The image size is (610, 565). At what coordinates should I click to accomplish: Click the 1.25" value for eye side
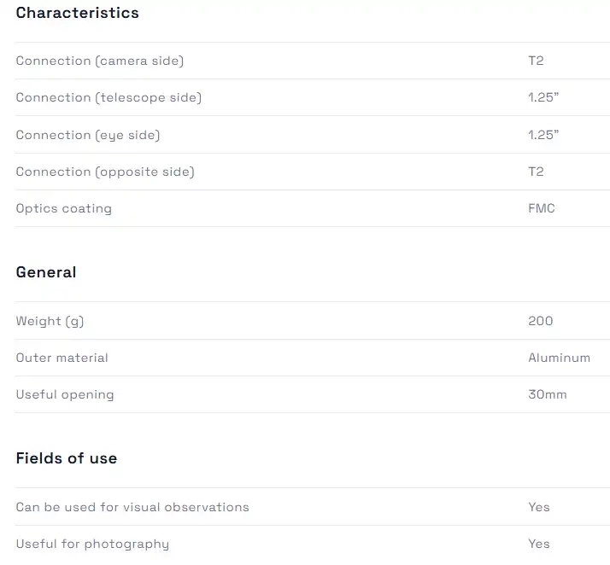[x=543, y=135]
